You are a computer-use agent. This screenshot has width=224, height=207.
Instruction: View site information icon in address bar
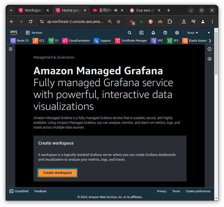[42, 22]
